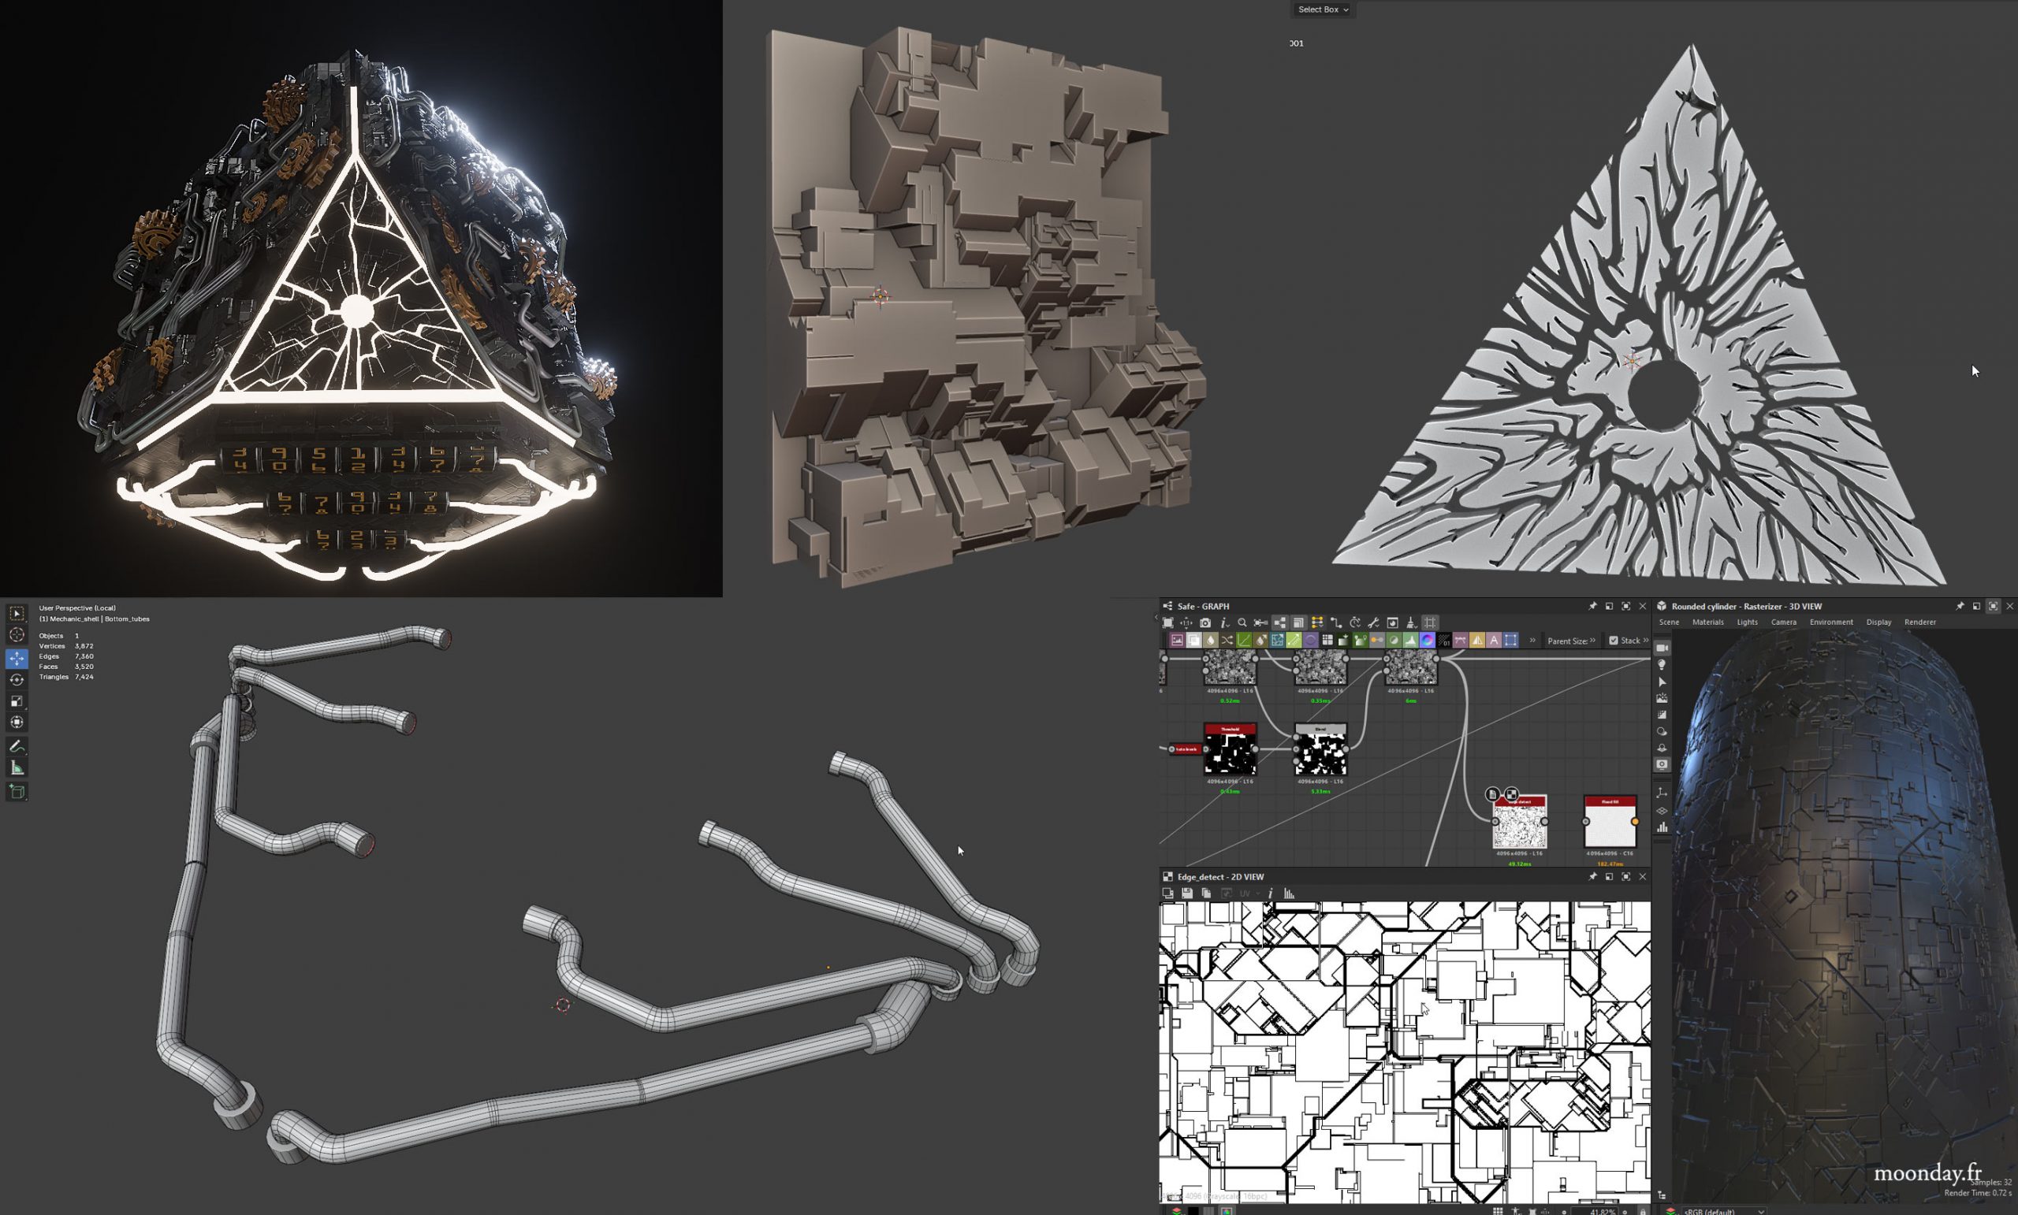Toggle the Stack checkbox in graph toolbar
2018x1215 pixels.
(1614, 641)
